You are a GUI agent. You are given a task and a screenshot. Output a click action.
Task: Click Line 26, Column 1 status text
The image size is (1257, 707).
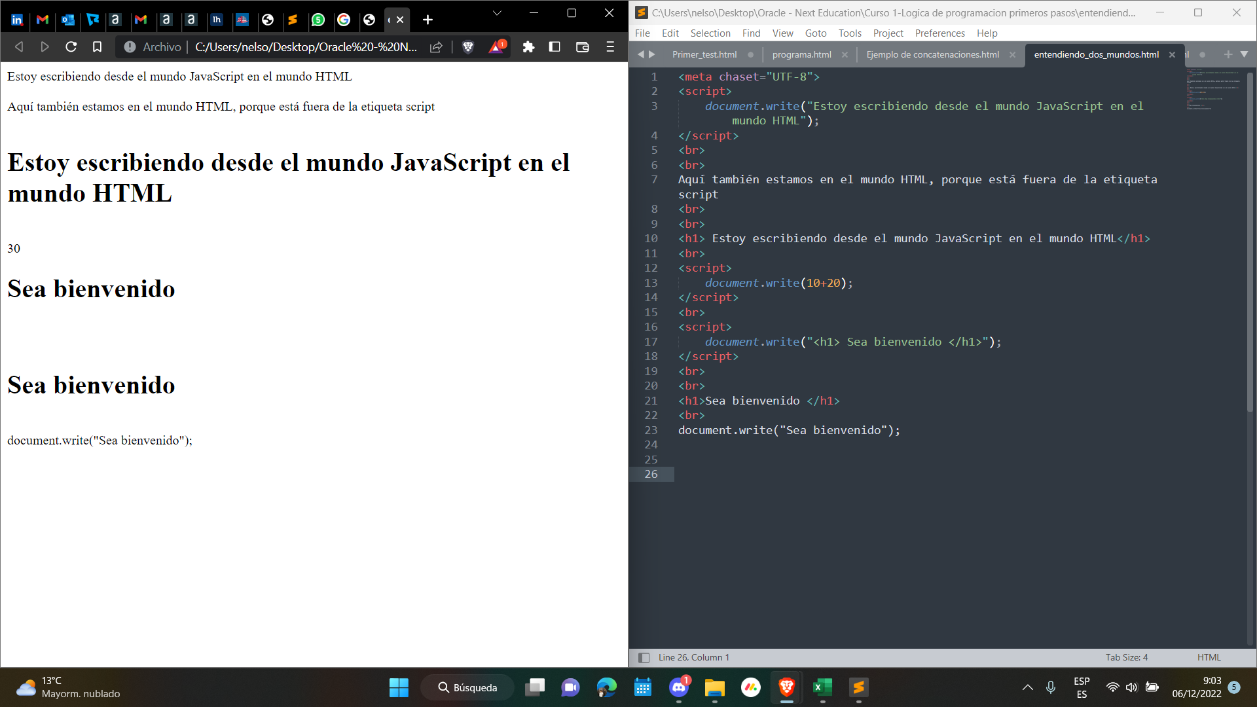point(693,657)
